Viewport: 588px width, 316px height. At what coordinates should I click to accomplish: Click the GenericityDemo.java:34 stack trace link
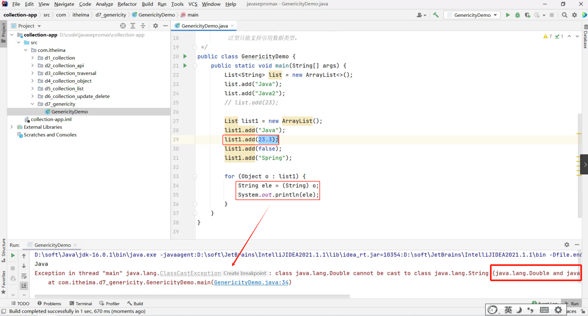click(251, 283)
